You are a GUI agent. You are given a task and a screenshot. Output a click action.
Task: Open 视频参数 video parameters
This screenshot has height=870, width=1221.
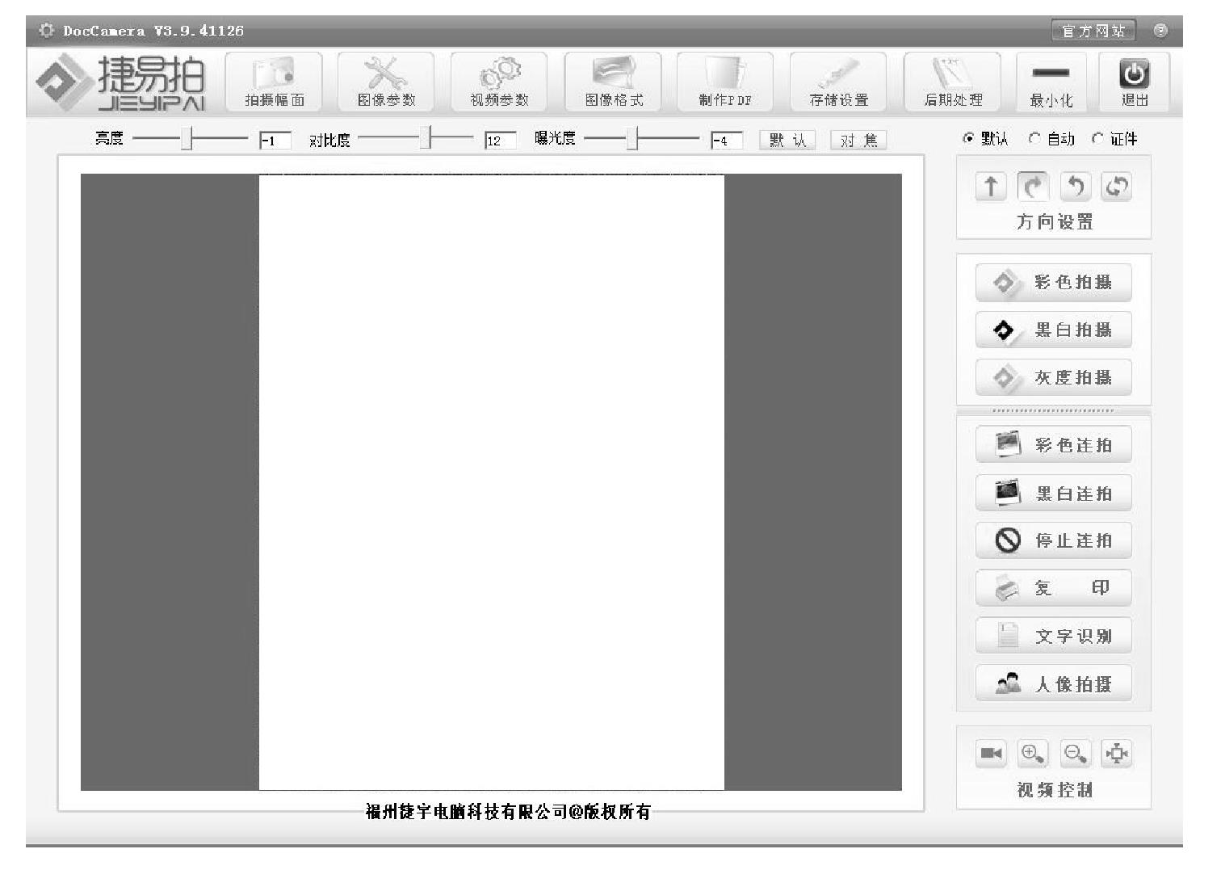click(x=499, y=82)
